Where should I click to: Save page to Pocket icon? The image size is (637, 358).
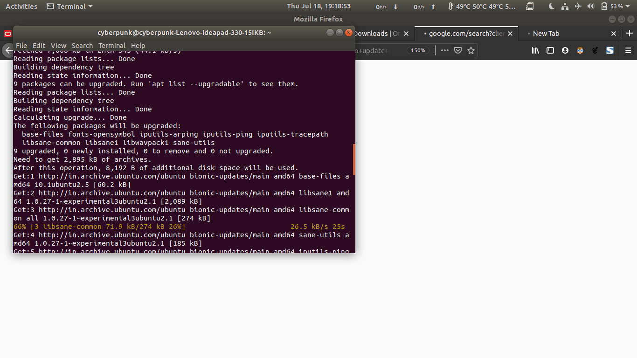tap(458, 50)
